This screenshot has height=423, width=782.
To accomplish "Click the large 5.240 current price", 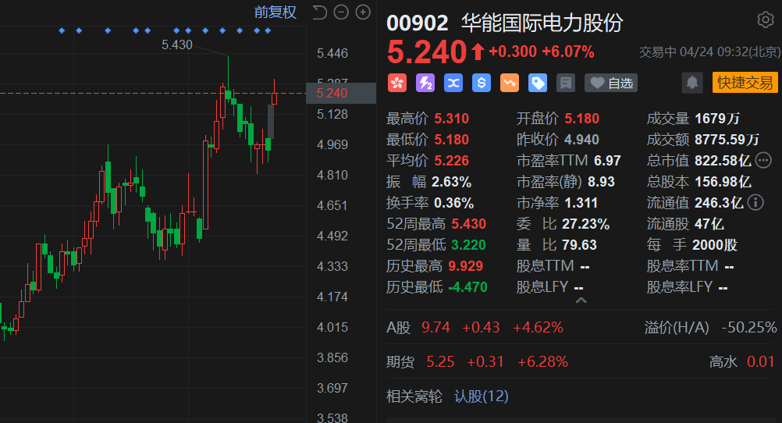I will pos(427,52).
